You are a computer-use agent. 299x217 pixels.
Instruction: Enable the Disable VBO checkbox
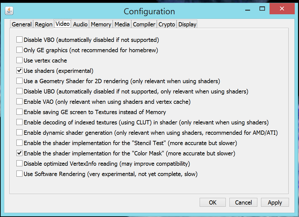click(x=19, y=40)
